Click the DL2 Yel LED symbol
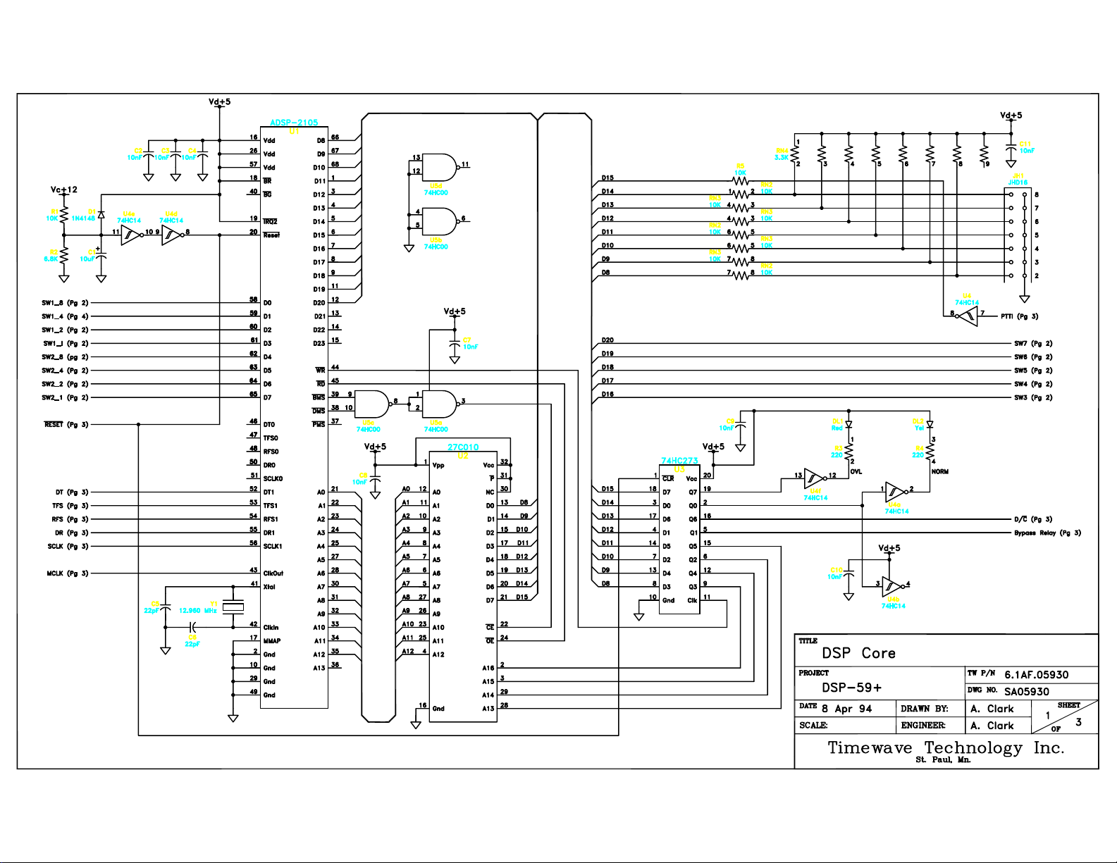The height and width of the screenshot is (863, 1117). coord(930,425)
